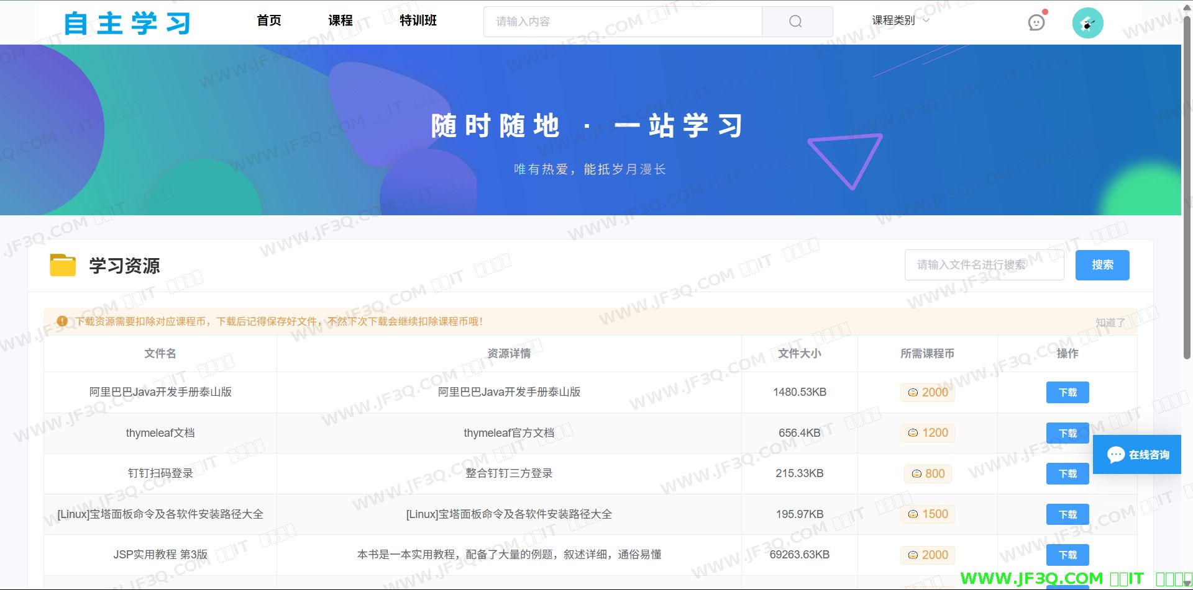Open the 特训班 navigation item
The width and height of the screenshot is (1193, 590).
point(418,20)
